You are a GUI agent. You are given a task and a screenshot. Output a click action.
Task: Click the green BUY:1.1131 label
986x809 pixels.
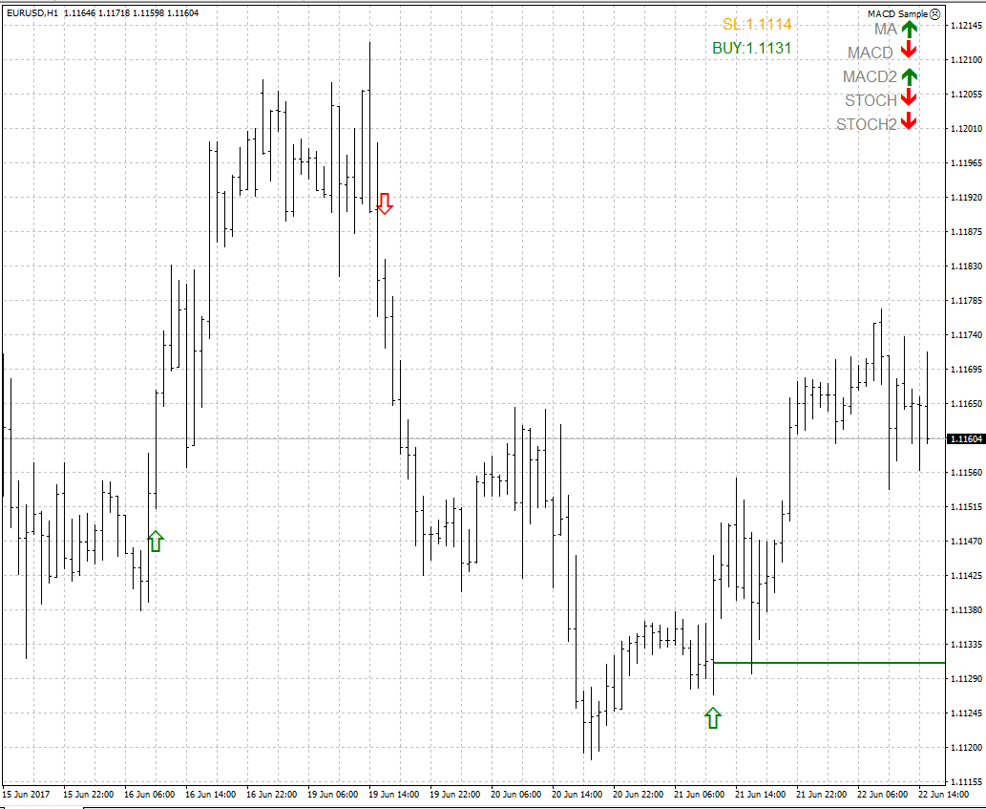coord(751,48)
